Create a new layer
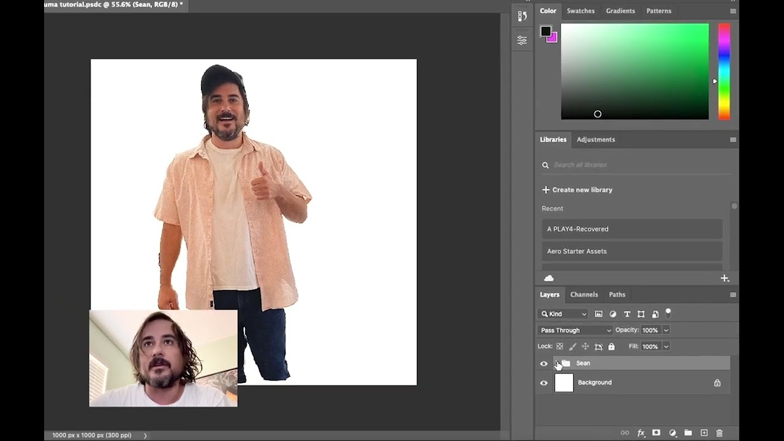 tap(704, 433)
